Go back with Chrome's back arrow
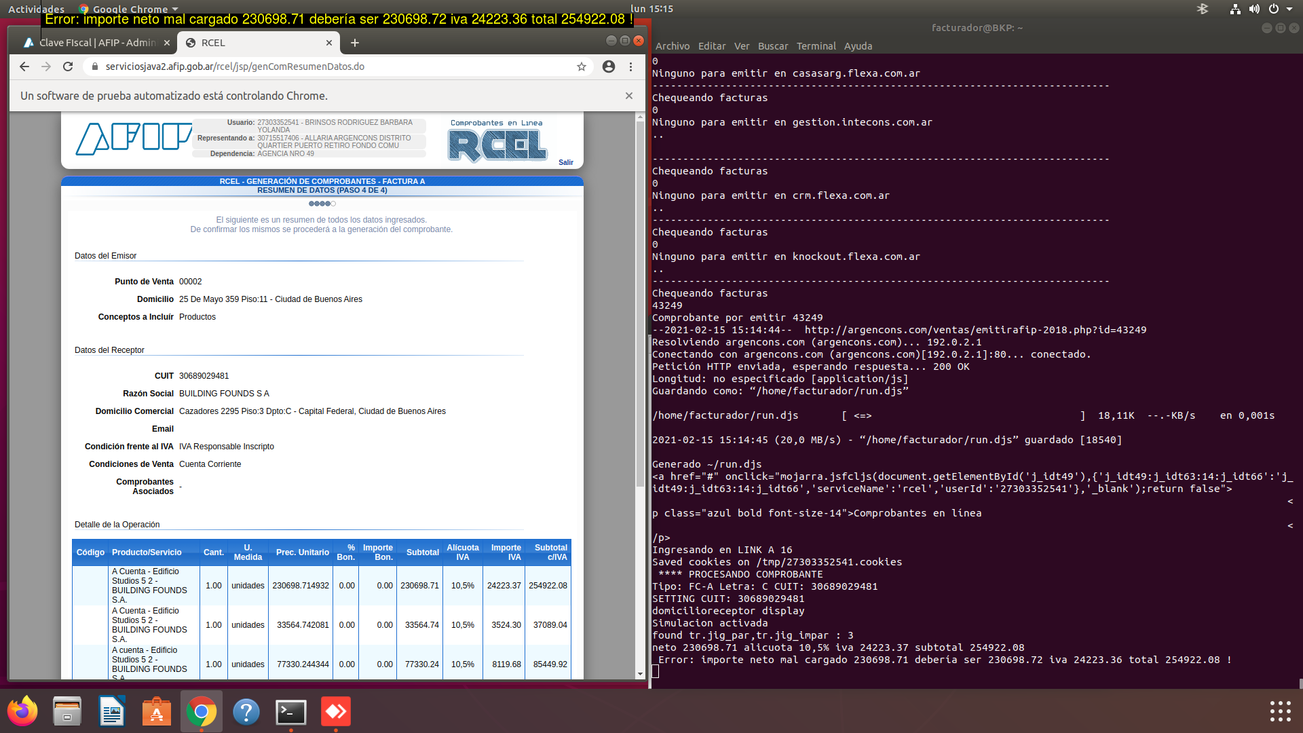Image resolution: width=1303 pixels, height=733 pixels. 24,67
